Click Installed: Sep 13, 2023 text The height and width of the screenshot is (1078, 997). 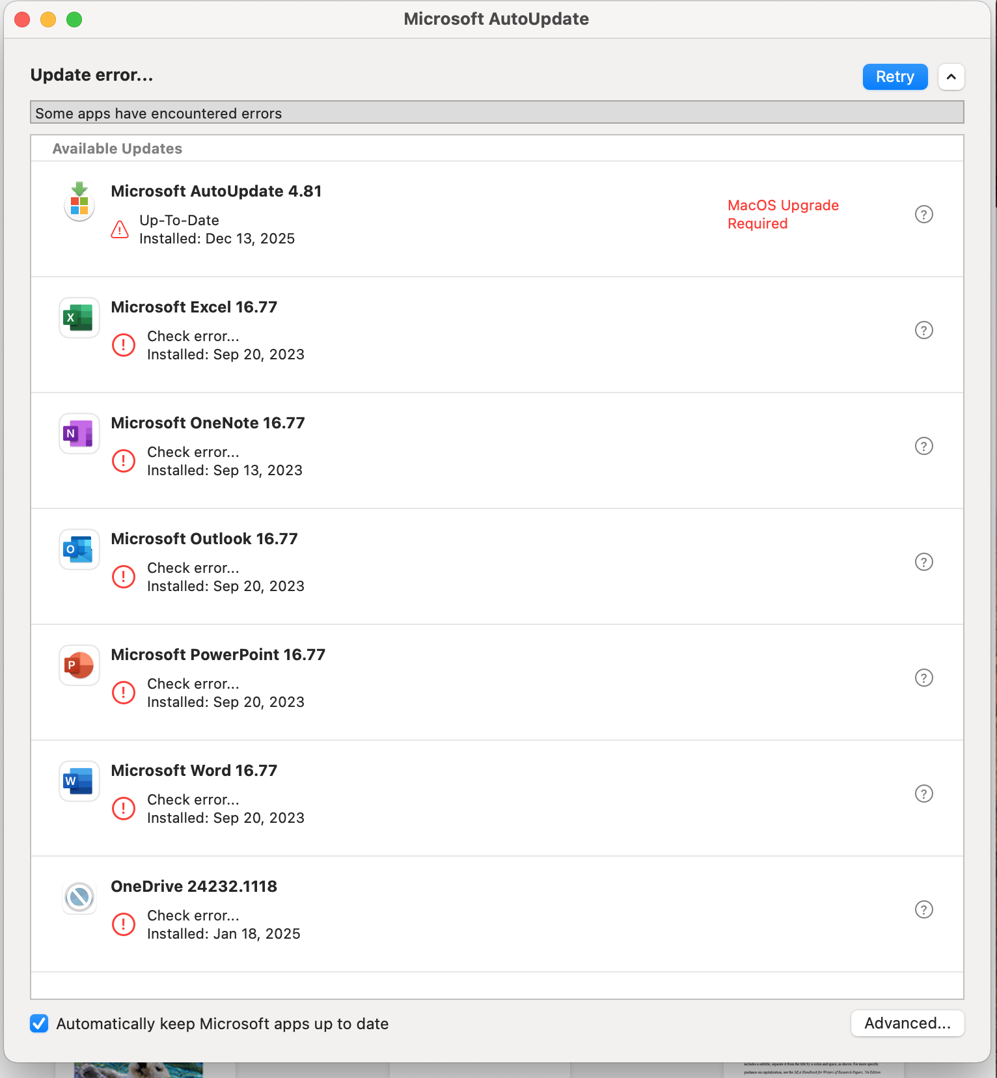(225, 471)
